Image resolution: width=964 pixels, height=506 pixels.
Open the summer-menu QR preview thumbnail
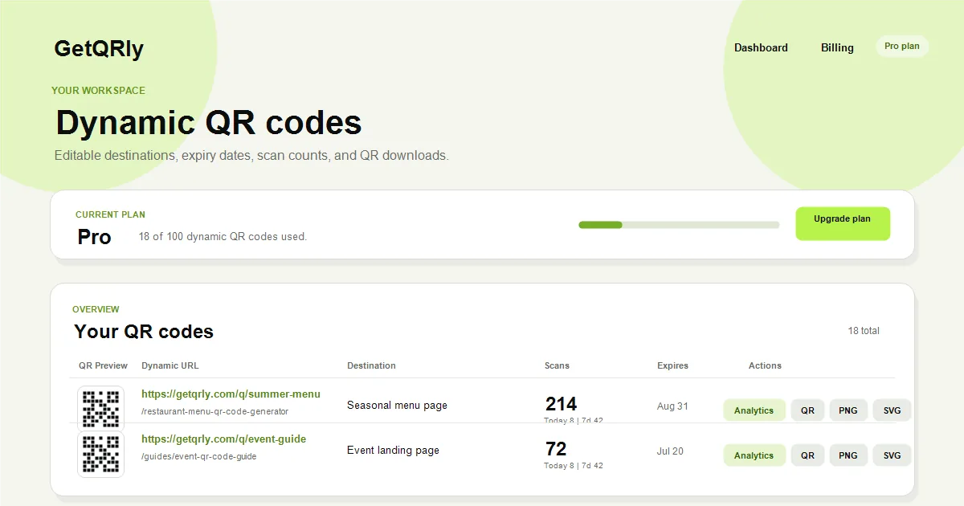(100, 409)
